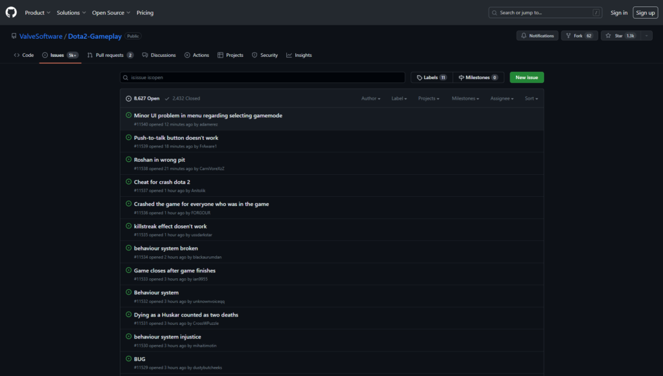Switch to the Discussions tab
Screen dimensions: 663x376
(x=159, y=55)
